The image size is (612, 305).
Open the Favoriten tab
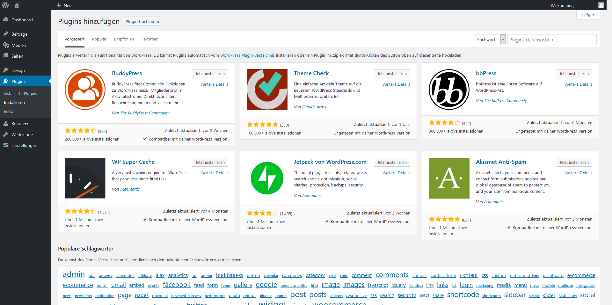point(150,39)
